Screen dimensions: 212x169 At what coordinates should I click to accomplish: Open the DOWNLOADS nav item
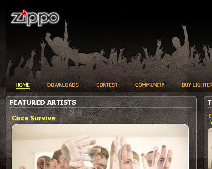(63, 85)
